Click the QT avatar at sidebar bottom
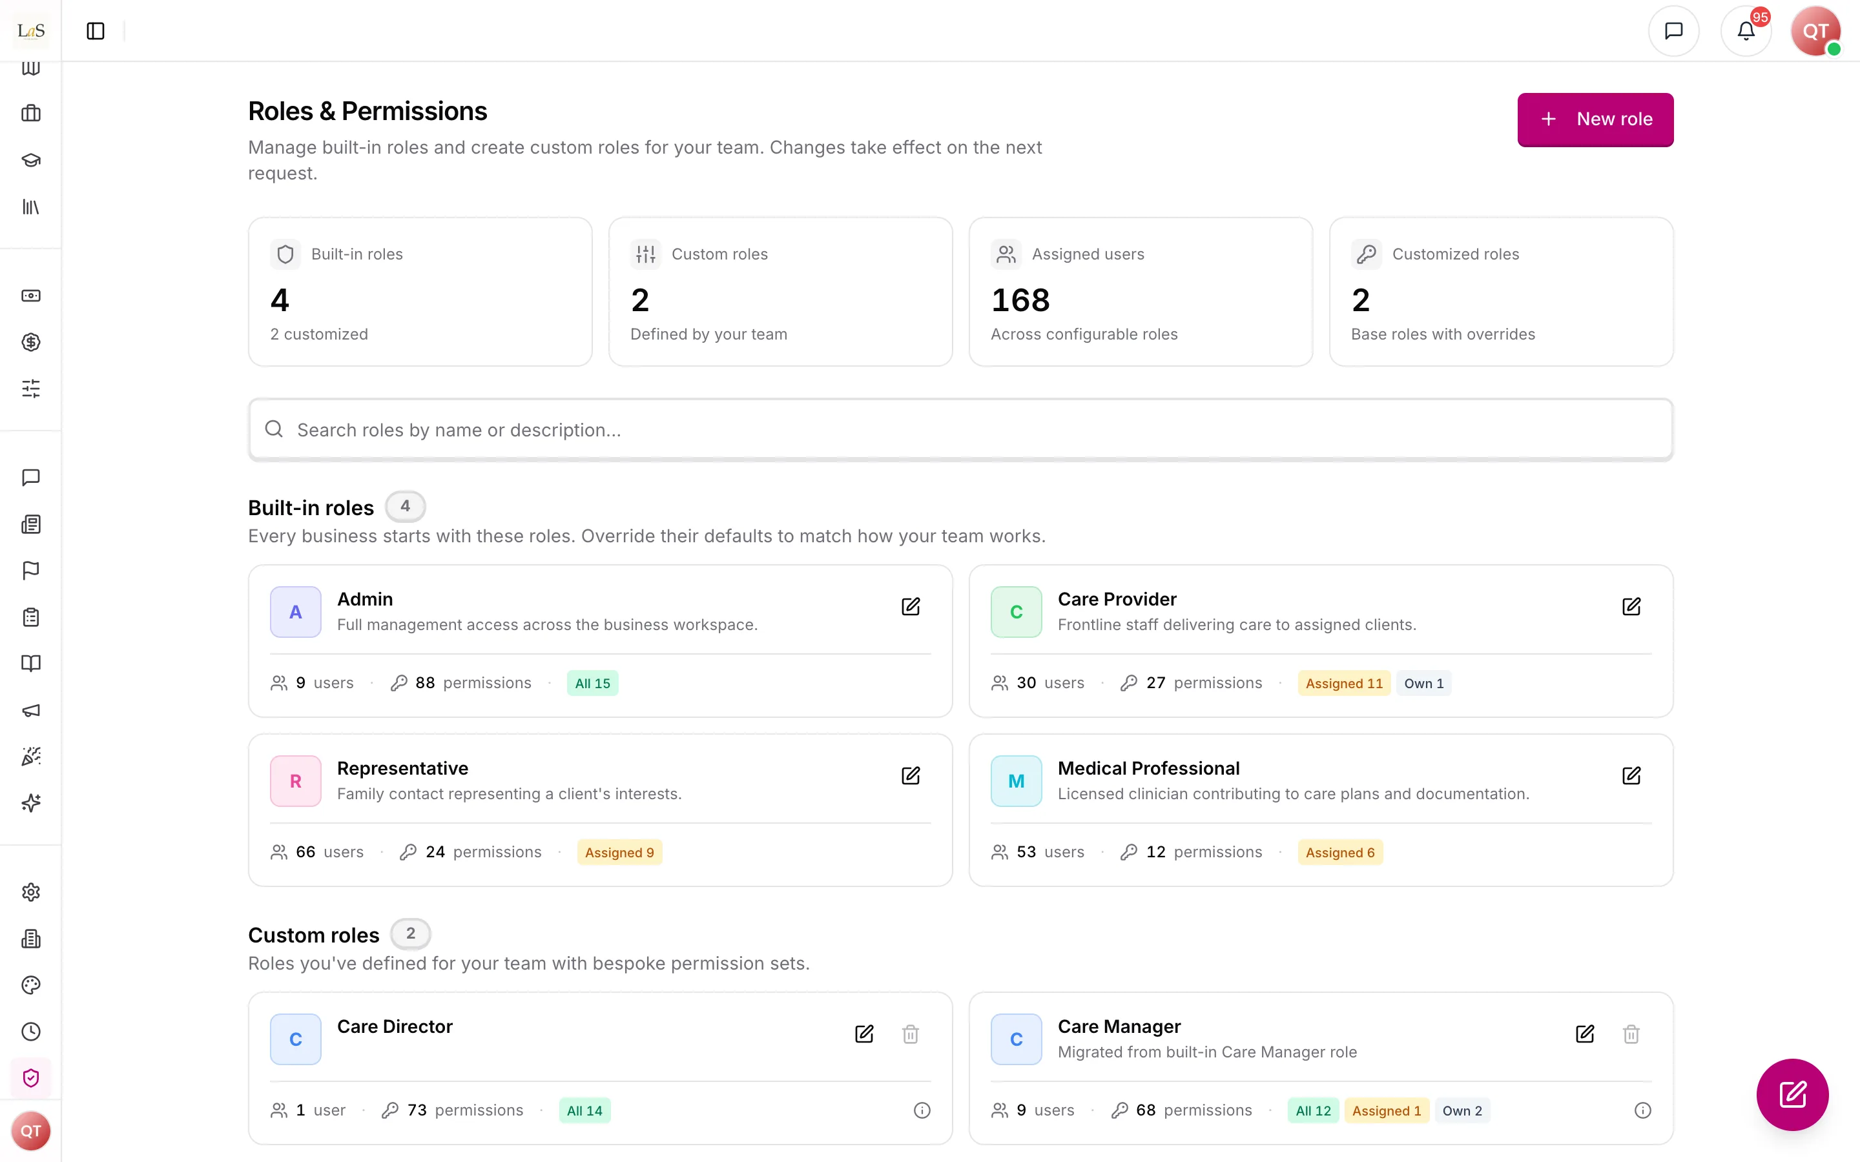The height and width of the screenshot is (1162, 1860). (x=31, y=1131)
